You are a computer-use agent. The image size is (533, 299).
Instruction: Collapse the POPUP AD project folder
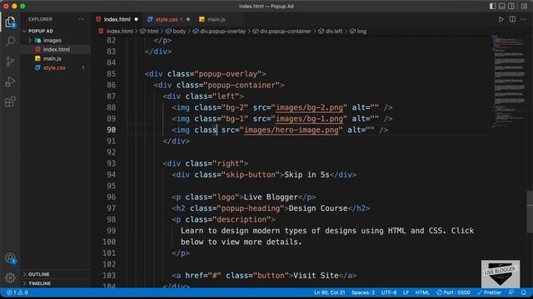(x=41, y=31)
